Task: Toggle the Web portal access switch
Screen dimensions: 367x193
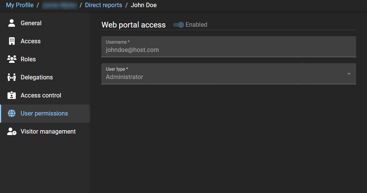Action: click(x=178, y=24)
